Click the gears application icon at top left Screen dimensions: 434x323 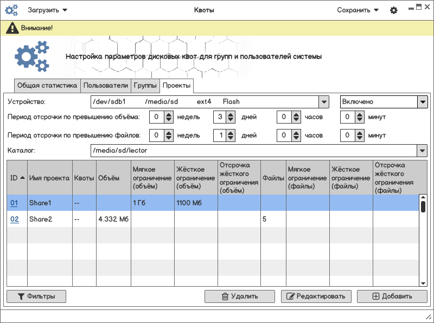11,10
